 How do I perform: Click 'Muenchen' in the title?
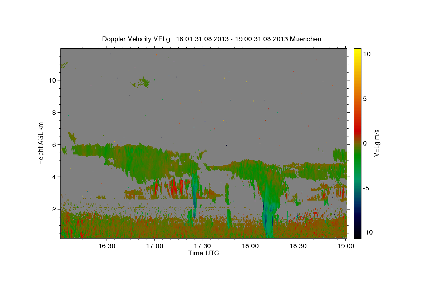(x=306, y=39)
